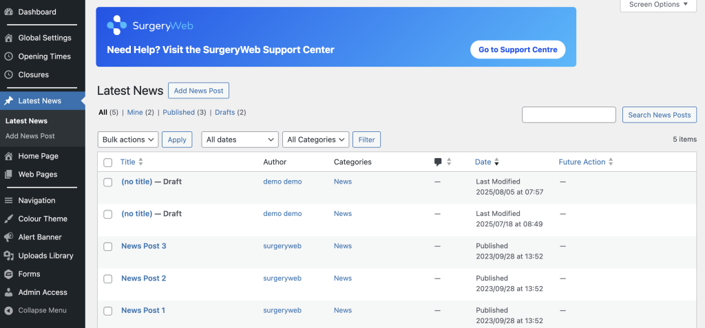Click surgeryweb author of News Post 3
This screenshot has height=328, width=705.
[x=282, y=246]
